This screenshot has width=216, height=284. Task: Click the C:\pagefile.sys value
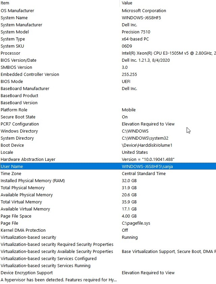(x=136, y=223)
